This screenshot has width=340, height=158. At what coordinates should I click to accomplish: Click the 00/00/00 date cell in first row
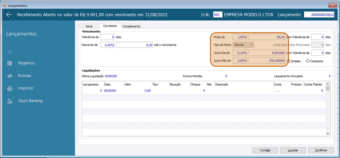coord(110,91)
